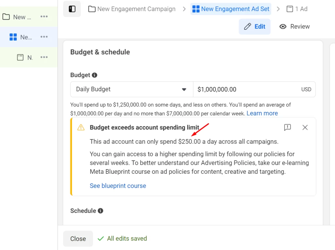This screenshot has width=335, height=250.
Task: Open the overflow menu for the ad set row
Action: click(x=44, y=37)
